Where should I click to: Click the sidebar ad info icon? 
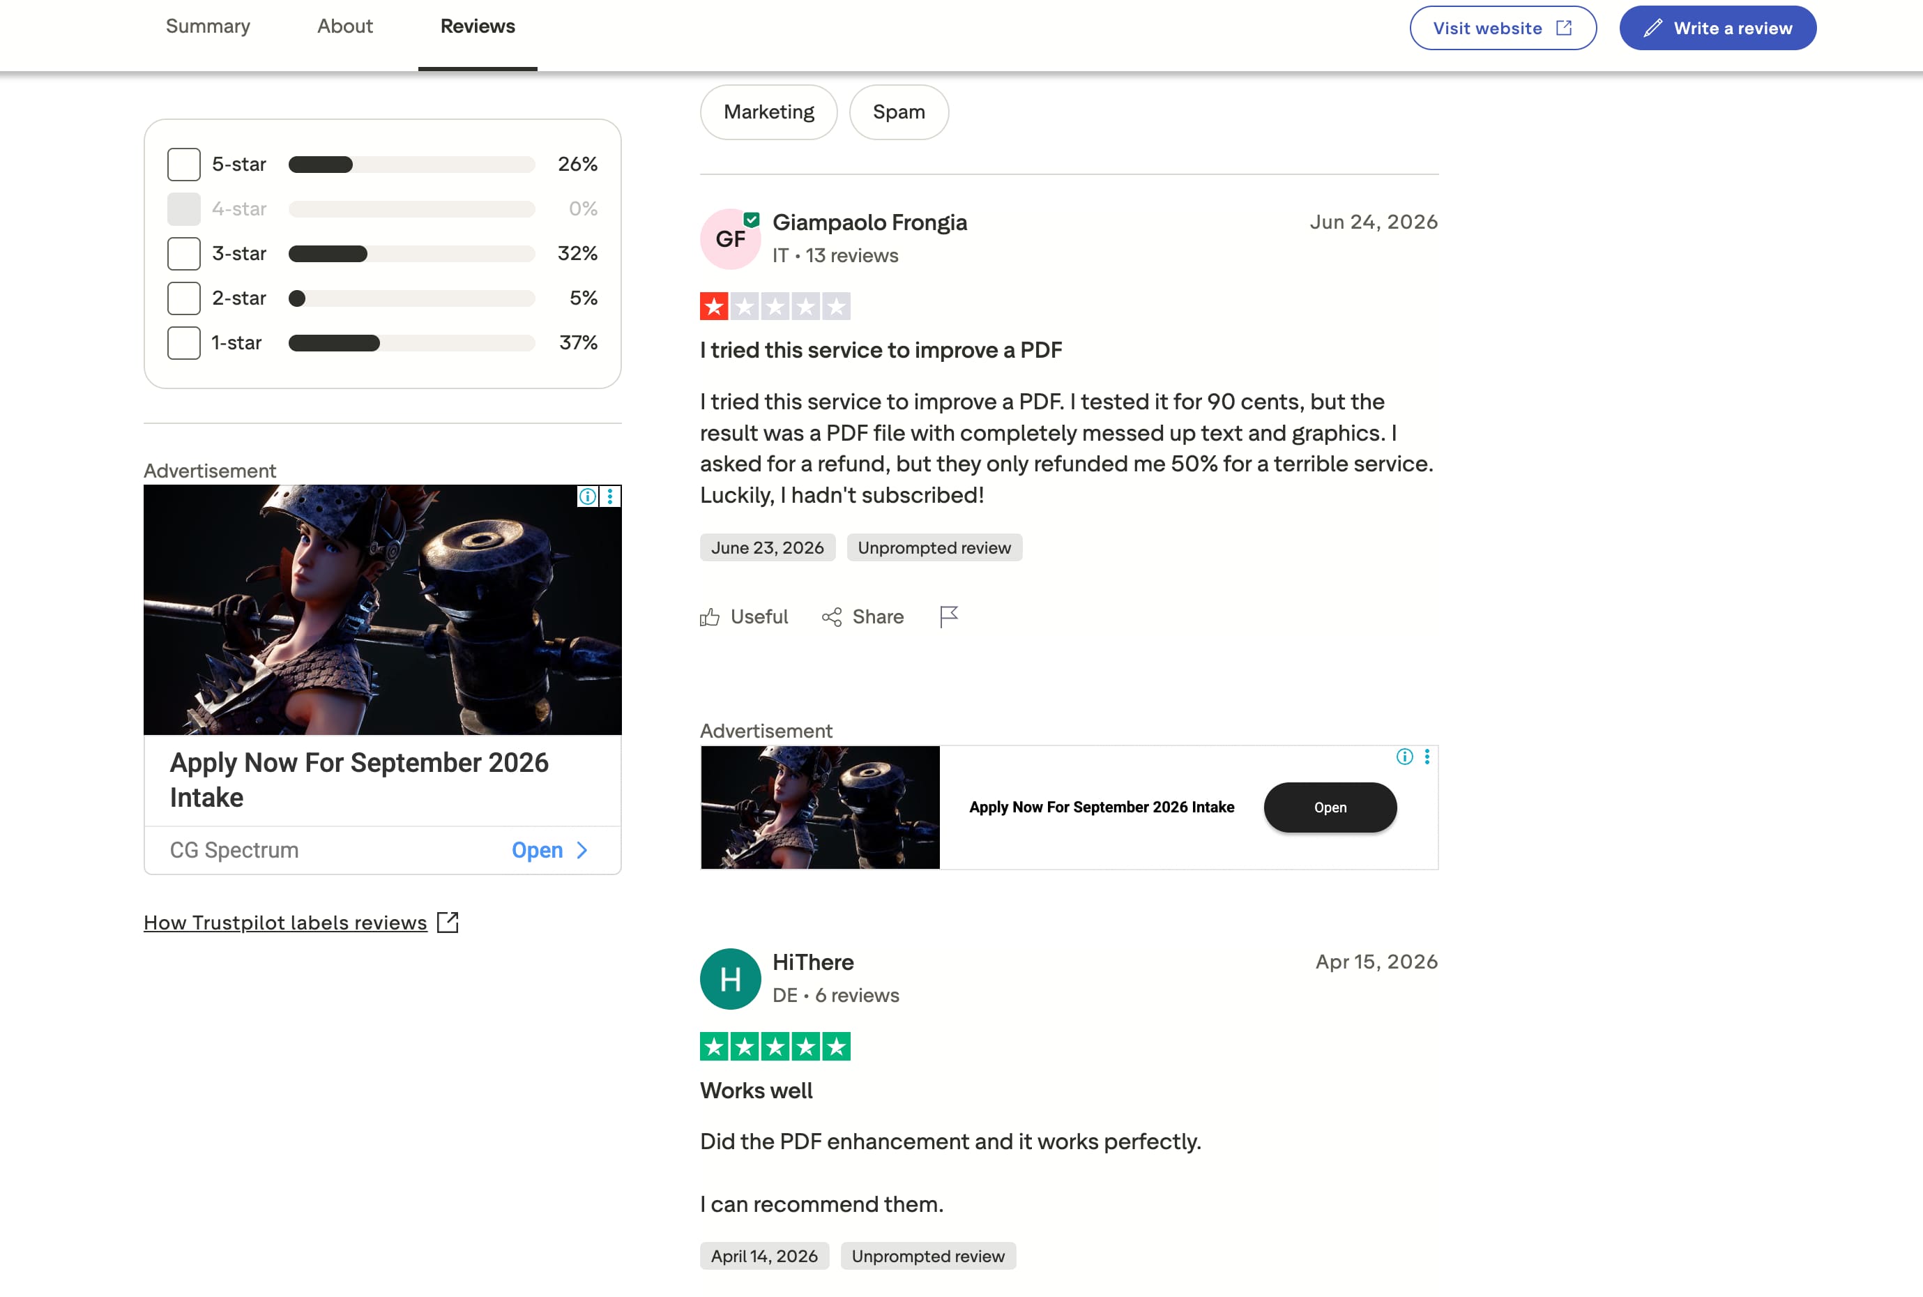587,496
